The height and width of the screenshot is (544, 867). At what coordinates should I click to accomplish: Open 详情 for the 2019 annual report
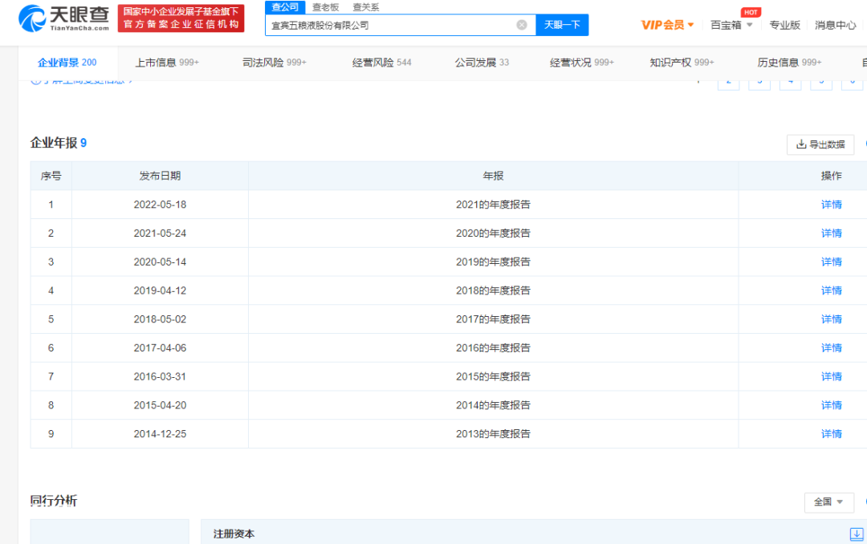click(831, 262)
